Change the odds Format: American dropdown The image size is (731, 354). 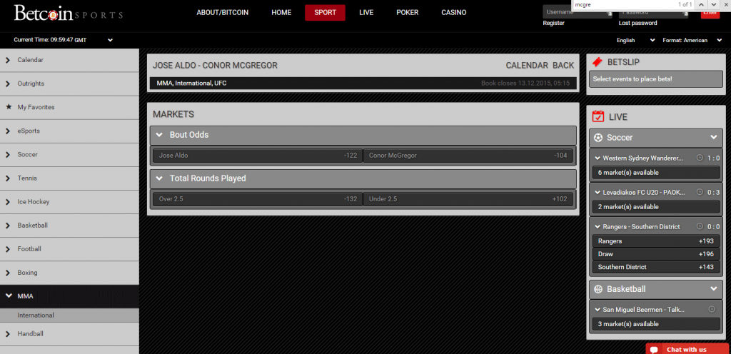692,40
